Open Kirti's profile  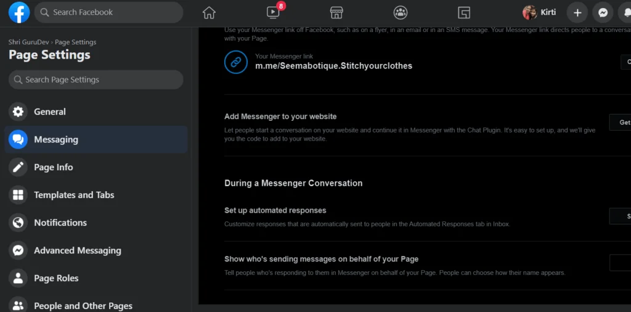tap(540, 12)
